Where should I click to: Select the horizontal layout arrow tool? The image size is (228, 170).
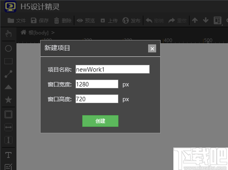click(x=8, y=127)
